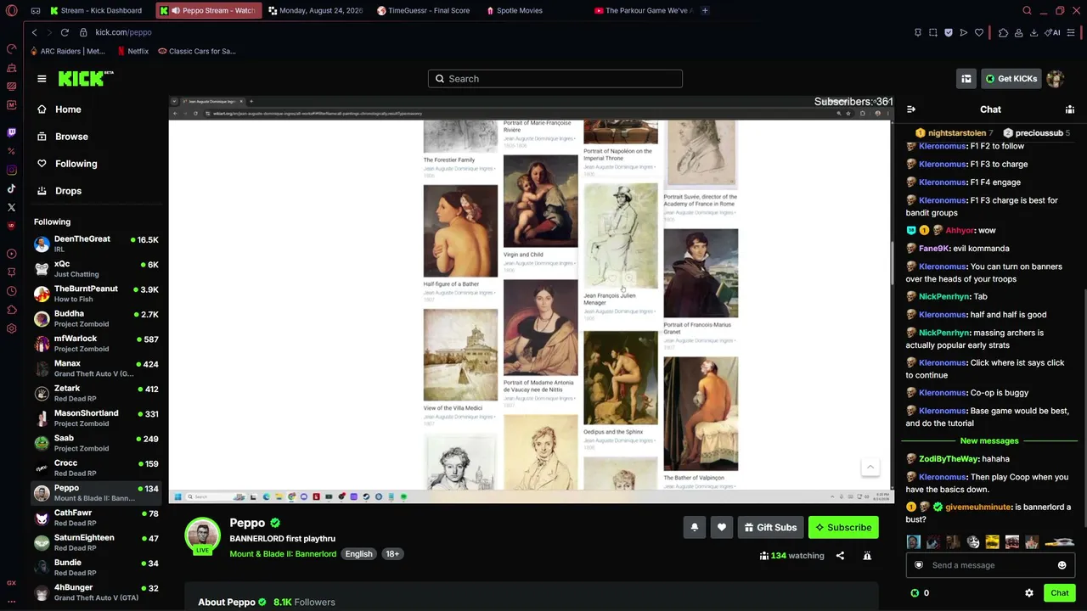Click the Kick search field

[555, 79]
